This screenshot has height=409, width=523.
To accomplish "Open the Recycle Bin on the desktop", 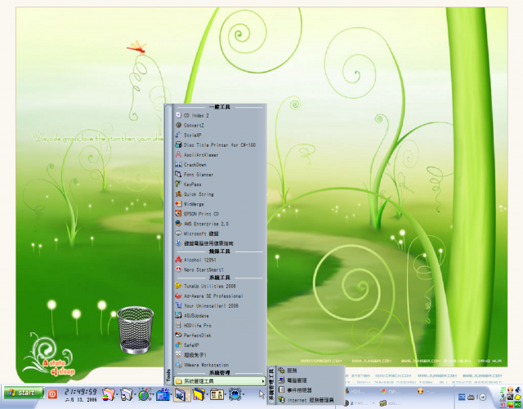I will 135,330.
